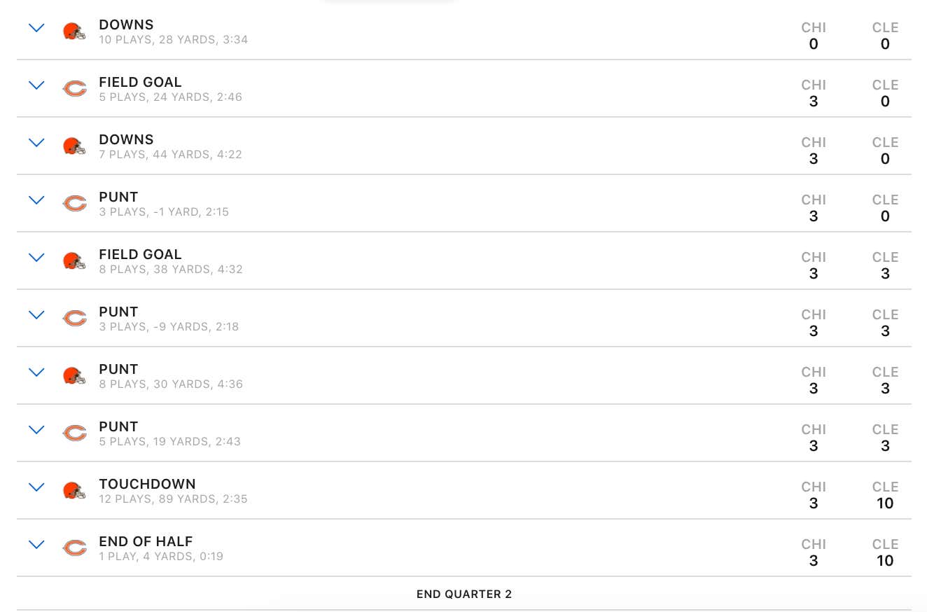The width and height of the screenshot is (927, 612).
Task: Expand the 5 plays, 19 yards Punt chevron
Action: 36,430
